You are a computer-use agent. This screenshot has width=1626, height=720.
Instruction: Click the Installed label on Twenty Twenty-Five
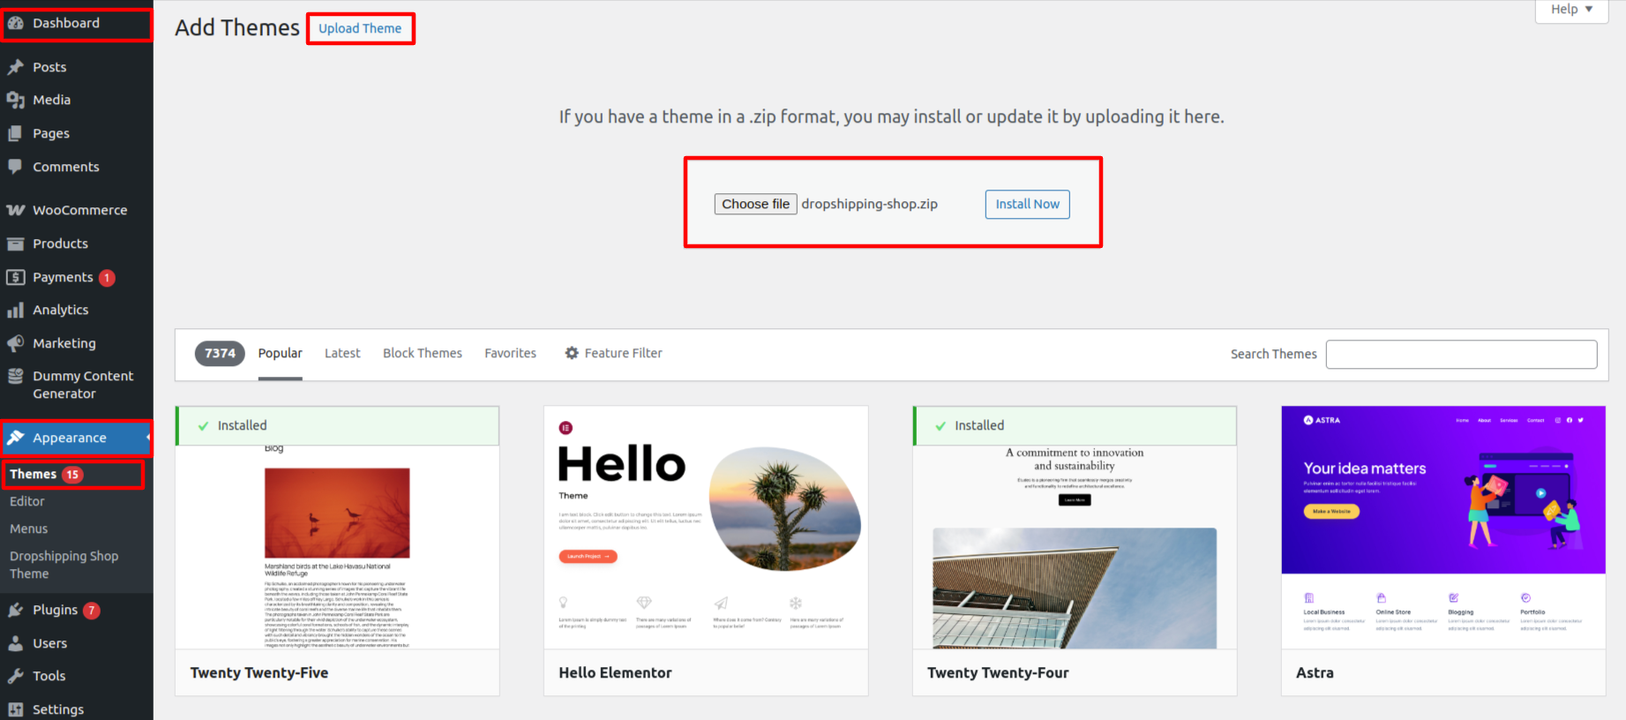click(x=242, y=425)
